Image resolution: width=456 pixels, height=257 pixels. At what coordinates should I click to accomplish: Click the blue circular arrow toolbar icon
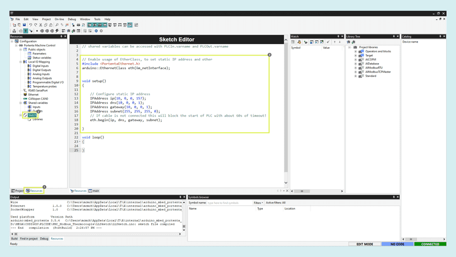tap(96, 31)
